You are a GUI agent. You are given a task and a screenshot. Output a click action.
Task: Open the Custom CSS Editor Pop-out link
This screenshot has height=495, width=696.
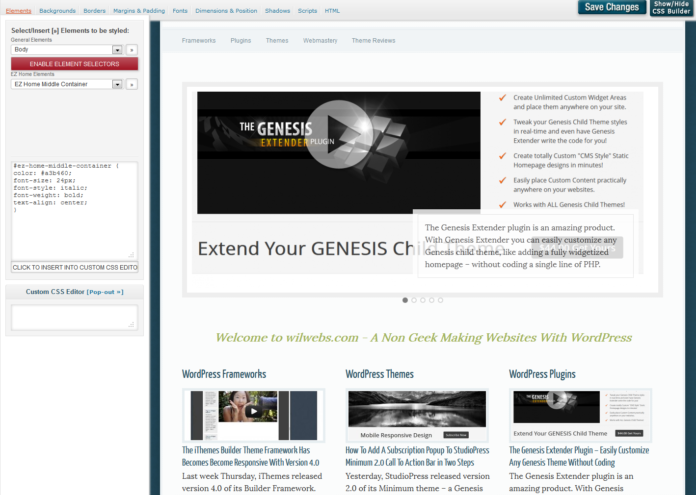coord(105,292)
